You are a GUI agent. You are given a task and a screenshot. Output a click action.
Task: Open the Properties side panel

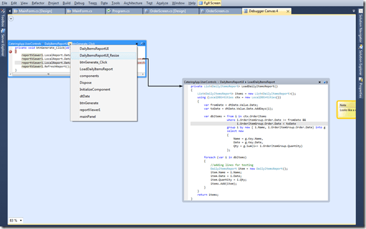point(360,88)
